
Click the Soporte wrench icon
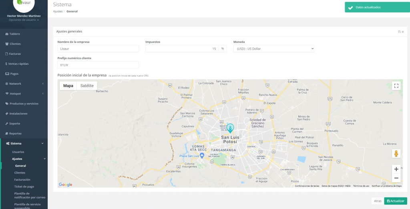pos(7,123)
